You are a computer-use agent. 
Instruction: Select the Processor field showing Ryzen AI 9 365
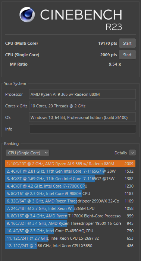pos(82,94)
